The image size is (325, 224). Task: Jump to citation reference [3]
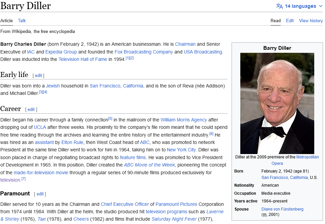pyautogui.click(x=41, y=92)
